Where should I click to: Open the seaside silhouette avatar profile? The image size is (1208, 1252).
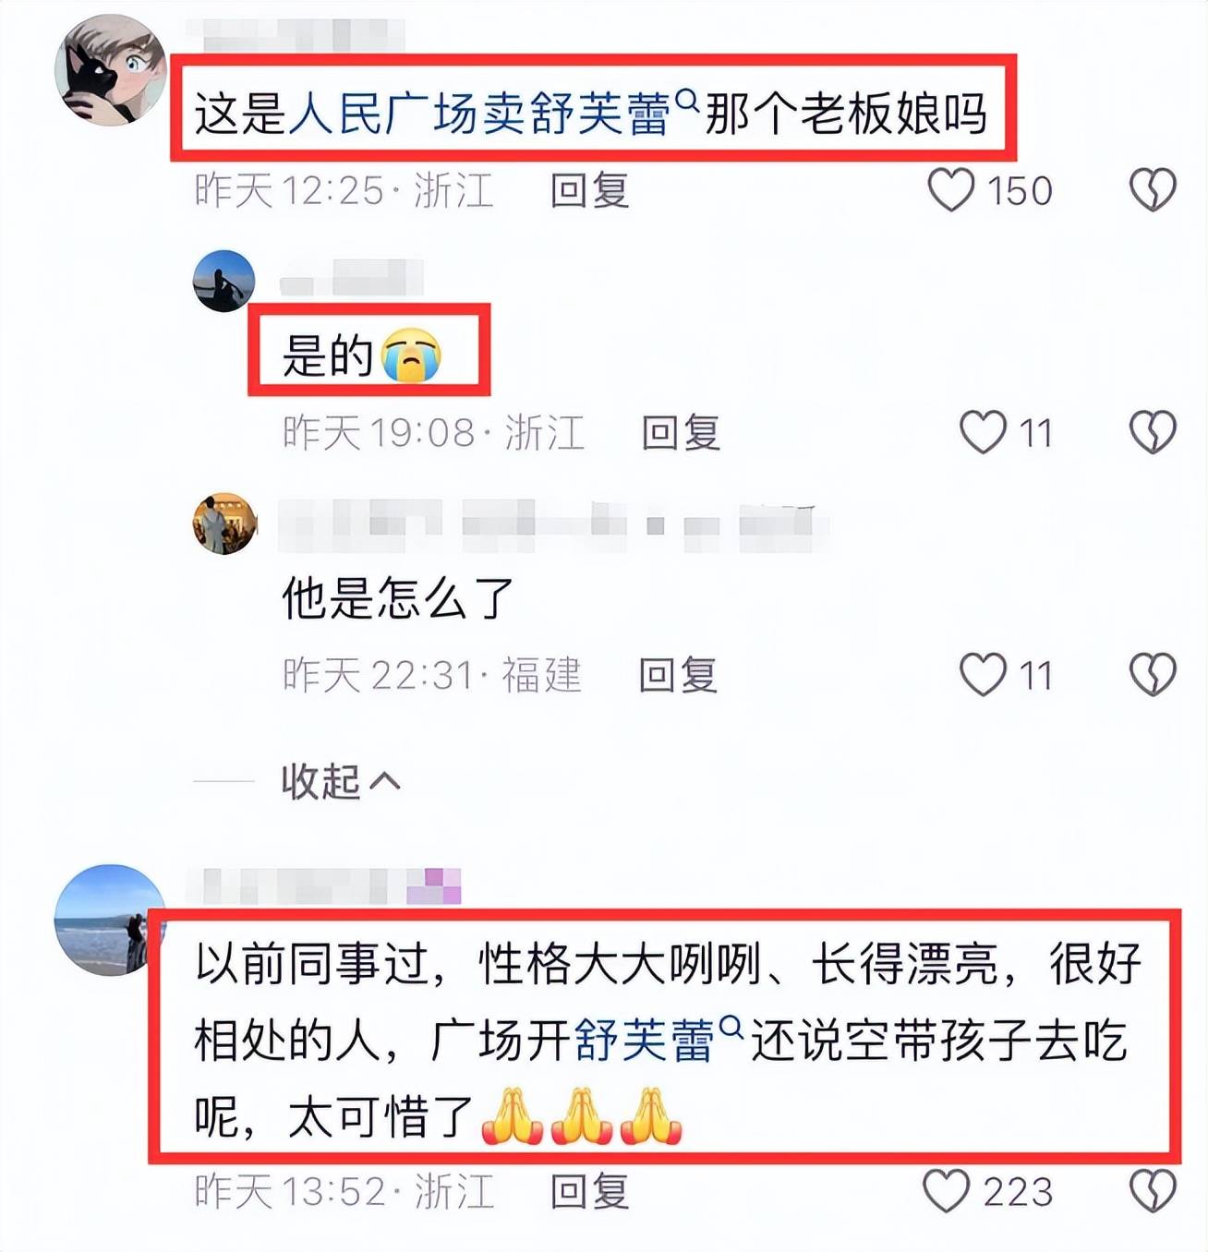click(x=223, y=281)
